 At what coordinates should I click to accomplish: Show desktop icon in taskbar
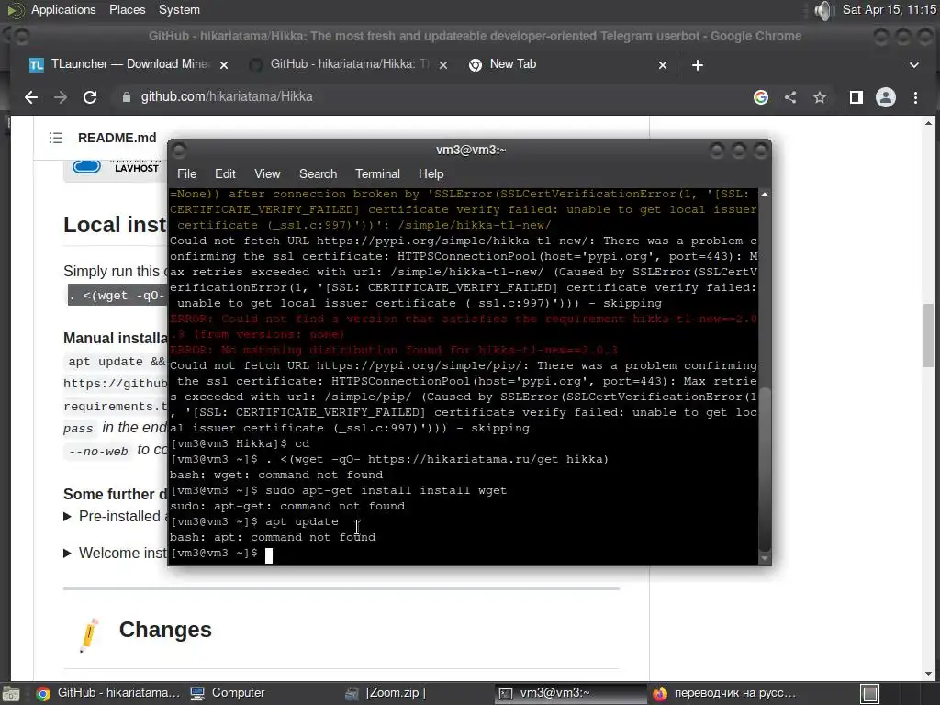click(11, 694)
